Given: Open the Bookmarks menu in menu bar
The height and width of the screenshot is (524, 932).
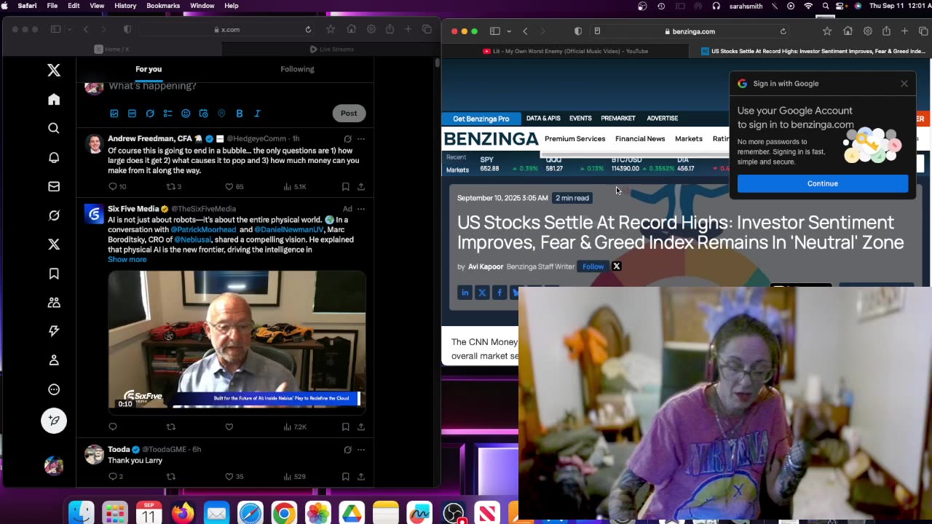Looking at the screenshot, I should 163,6.
